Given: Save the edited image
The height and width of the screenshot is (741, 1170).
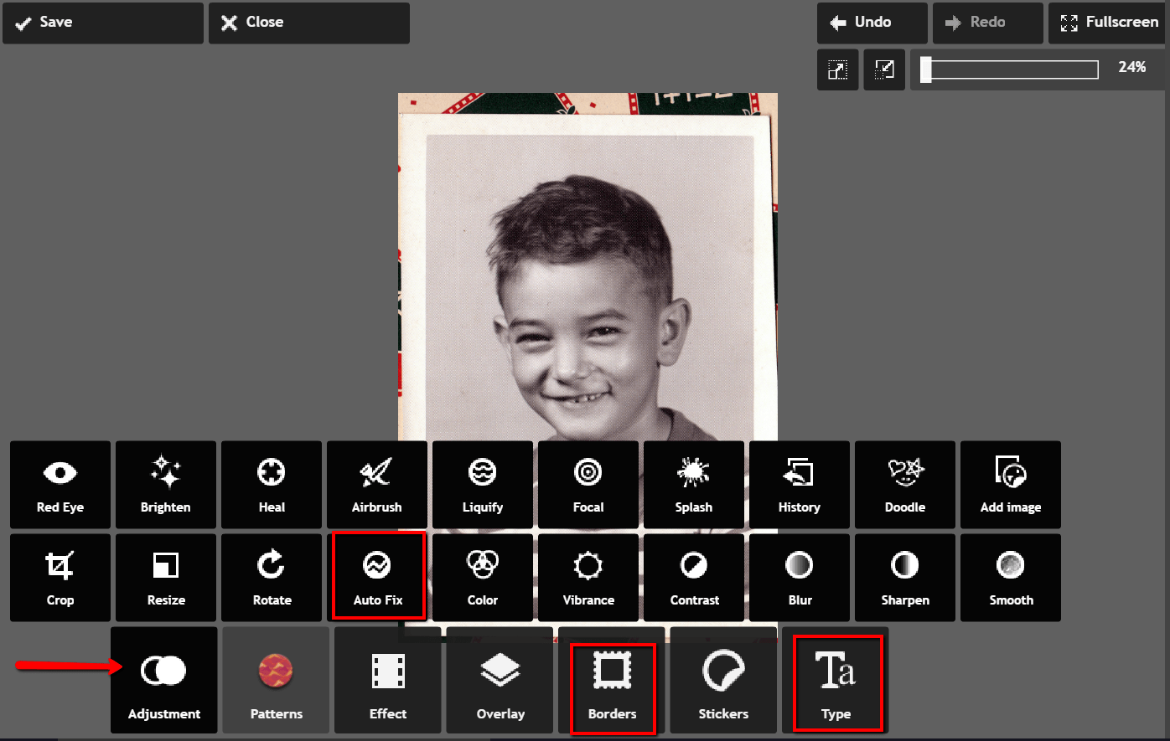Looking at the screenshot, I should click(x=102, y=23).
